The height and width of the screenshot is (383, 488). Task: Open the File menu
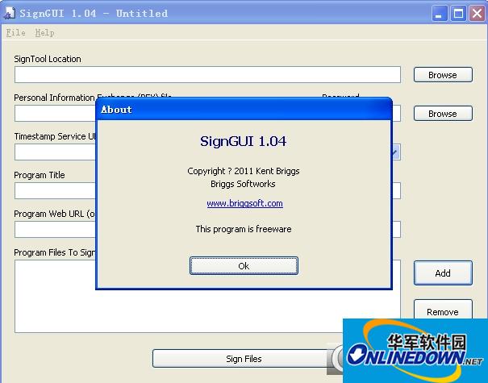click(15, 32)
